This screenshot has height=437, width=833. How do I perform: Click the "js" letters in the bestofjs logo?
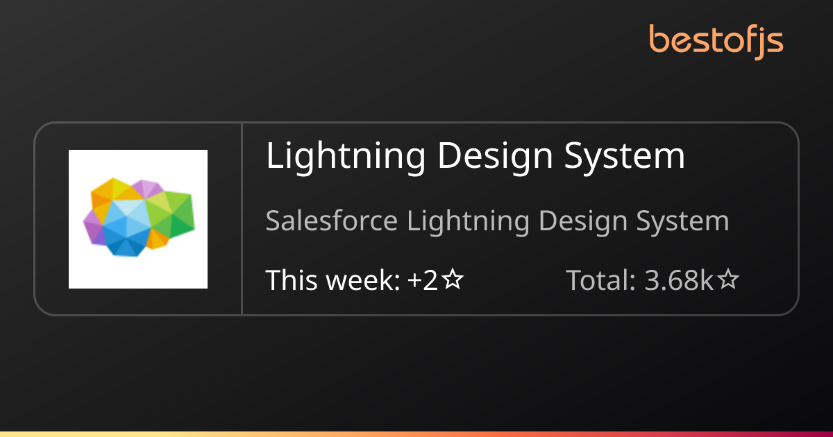coord(770,42)
